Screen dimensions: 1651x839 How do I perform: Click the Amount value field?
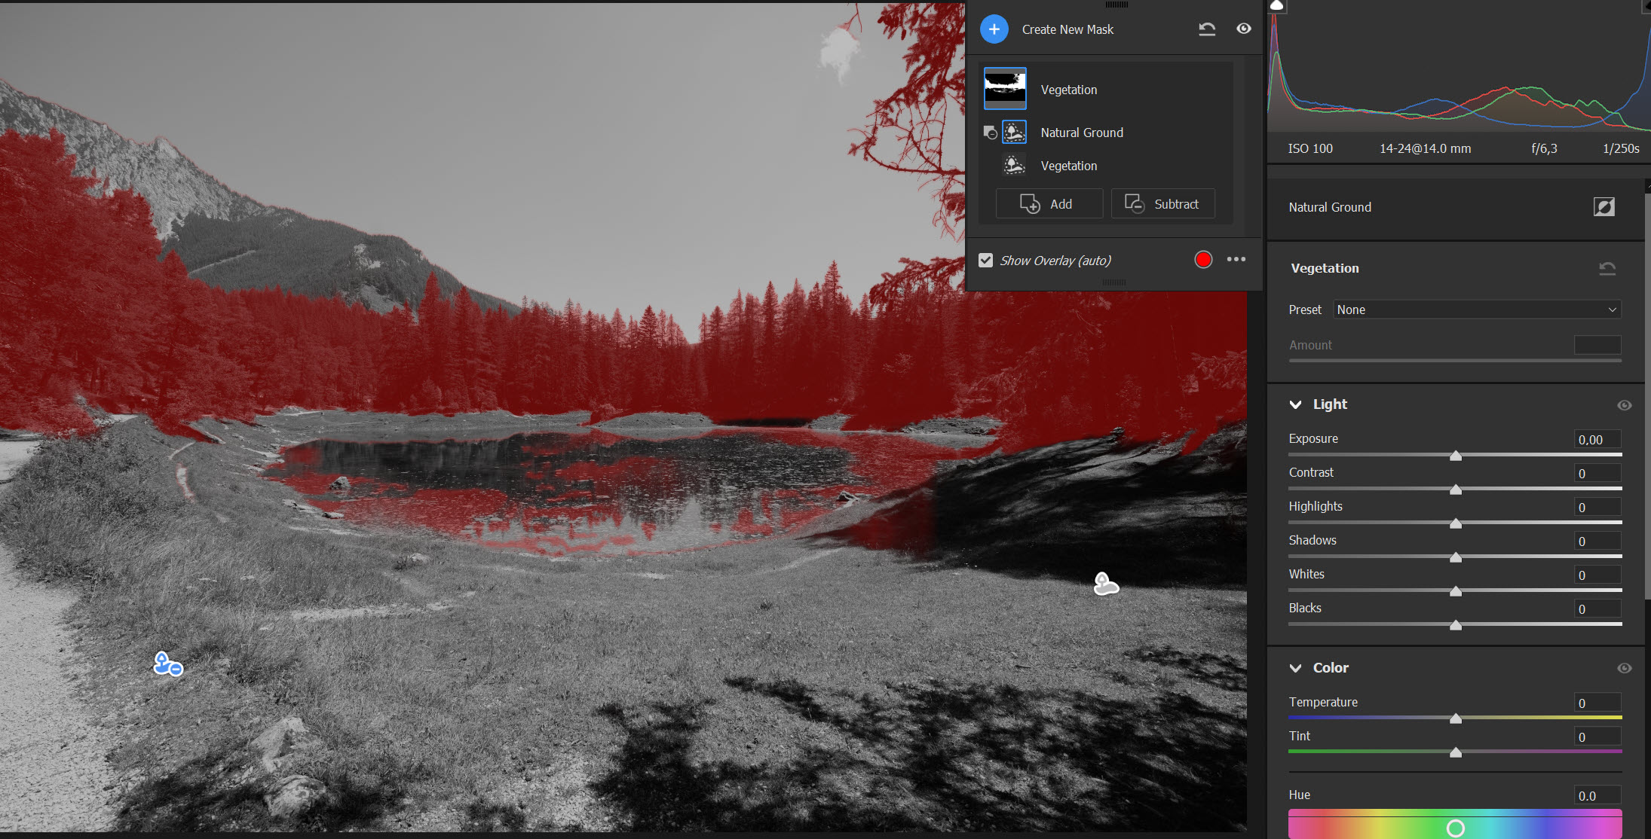(x=1597, y=345)
